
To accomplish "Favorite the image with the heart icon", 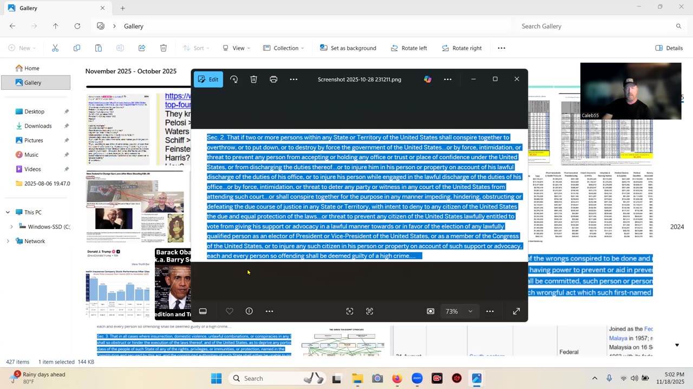I will 230,311.
